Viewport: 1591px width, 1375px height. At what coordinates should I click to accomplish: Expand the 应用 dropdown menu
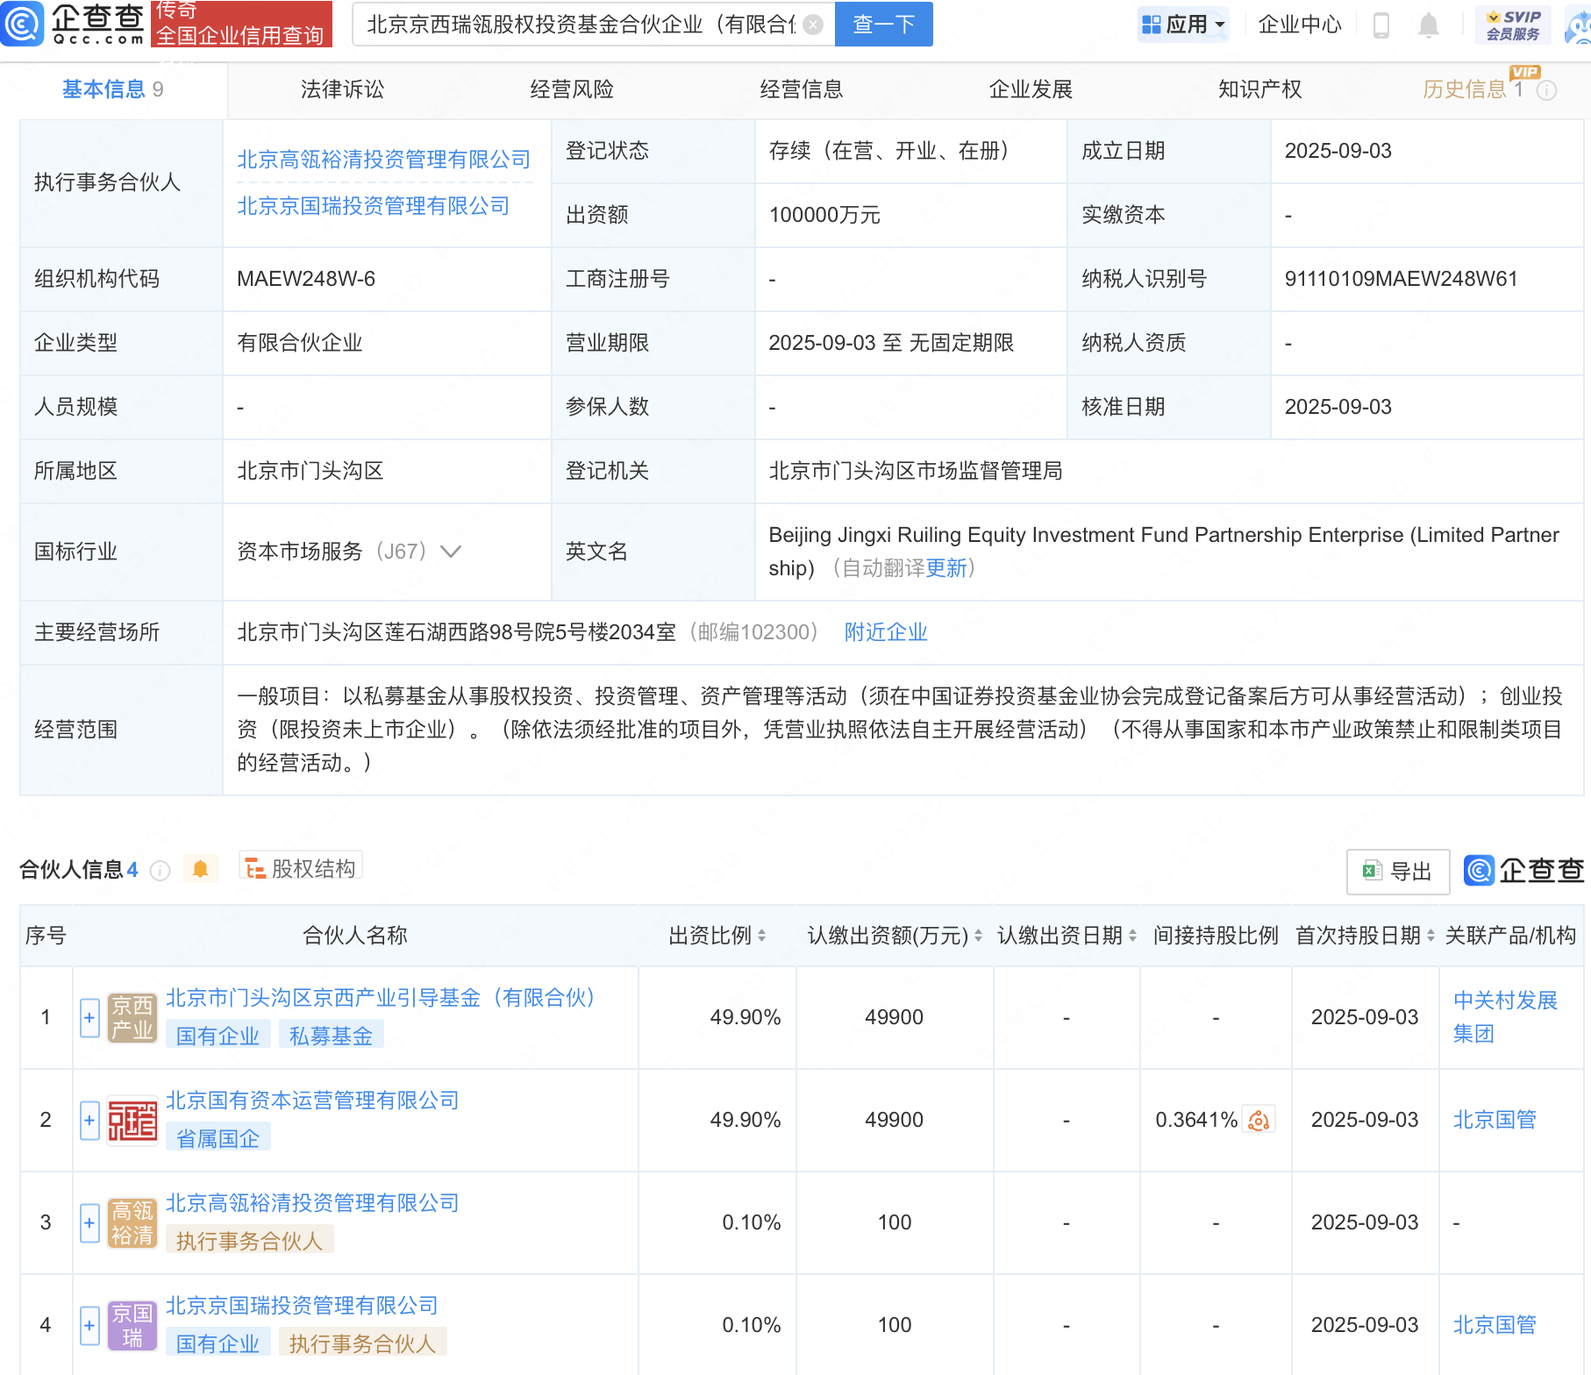click(x=1183, y=25)
